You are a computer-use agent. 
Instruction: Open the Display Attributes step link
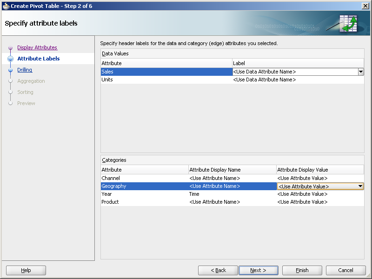click(x=37, y=47)
